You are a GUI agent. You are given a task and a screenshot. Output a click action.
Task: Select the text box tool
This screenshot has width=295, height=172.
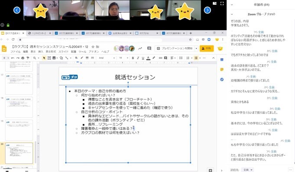tap(49, 58)
